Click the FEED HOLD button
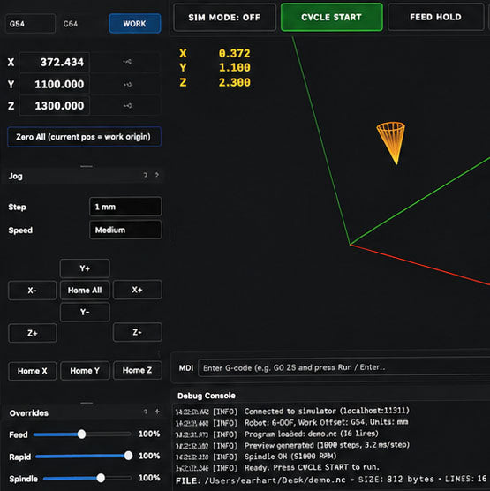Screen dimensions: 490x491 click(x=435, y=17)
